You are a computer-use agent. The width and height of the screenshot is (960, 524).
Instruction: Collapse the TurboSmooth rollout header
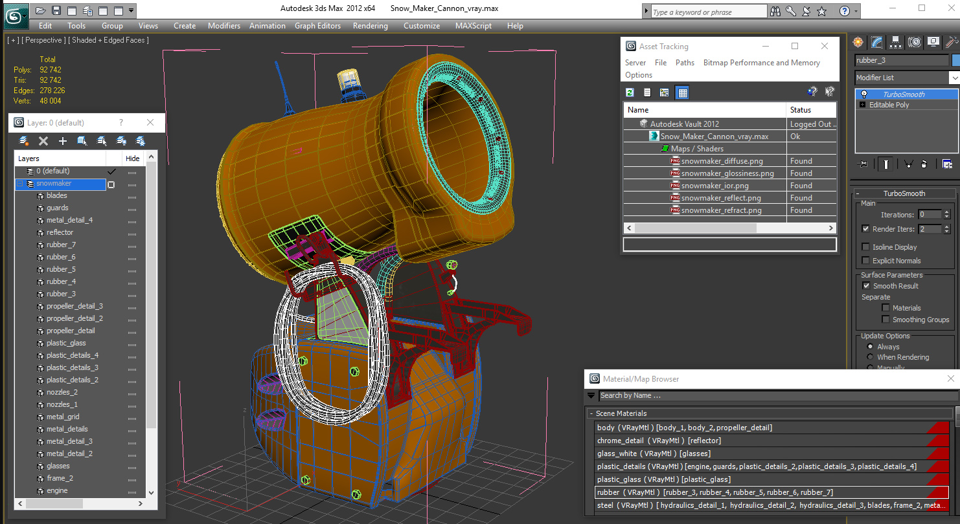(x=904, y=193)
